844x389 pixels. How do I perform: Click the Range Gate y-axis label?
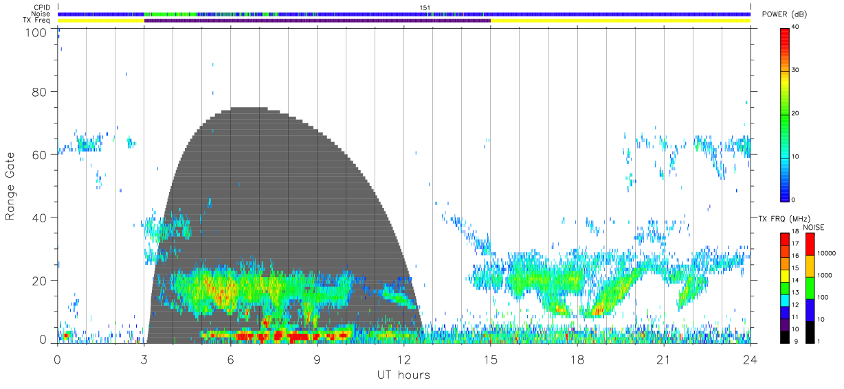(x=10, y=186)
